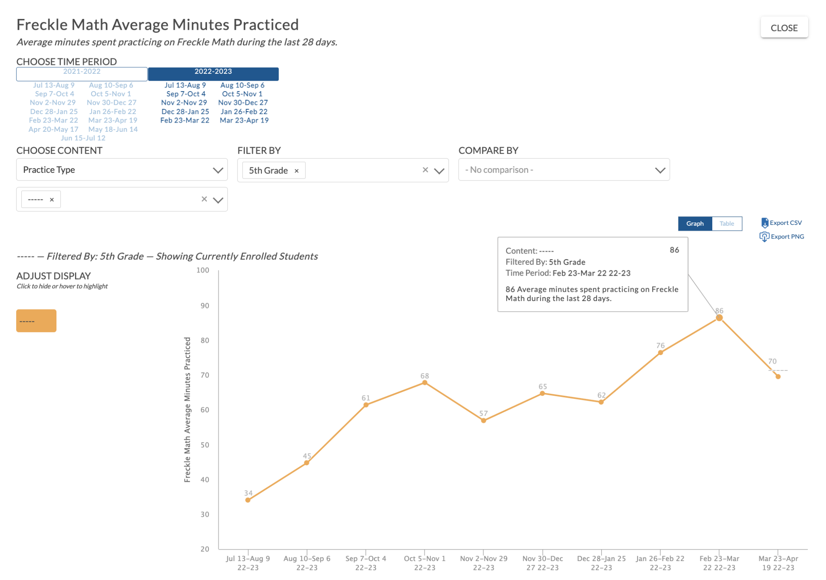This screenshot has width=826, height=580.
Task: Expand the Filter By dropdown chevron
Action: point(439,170)
